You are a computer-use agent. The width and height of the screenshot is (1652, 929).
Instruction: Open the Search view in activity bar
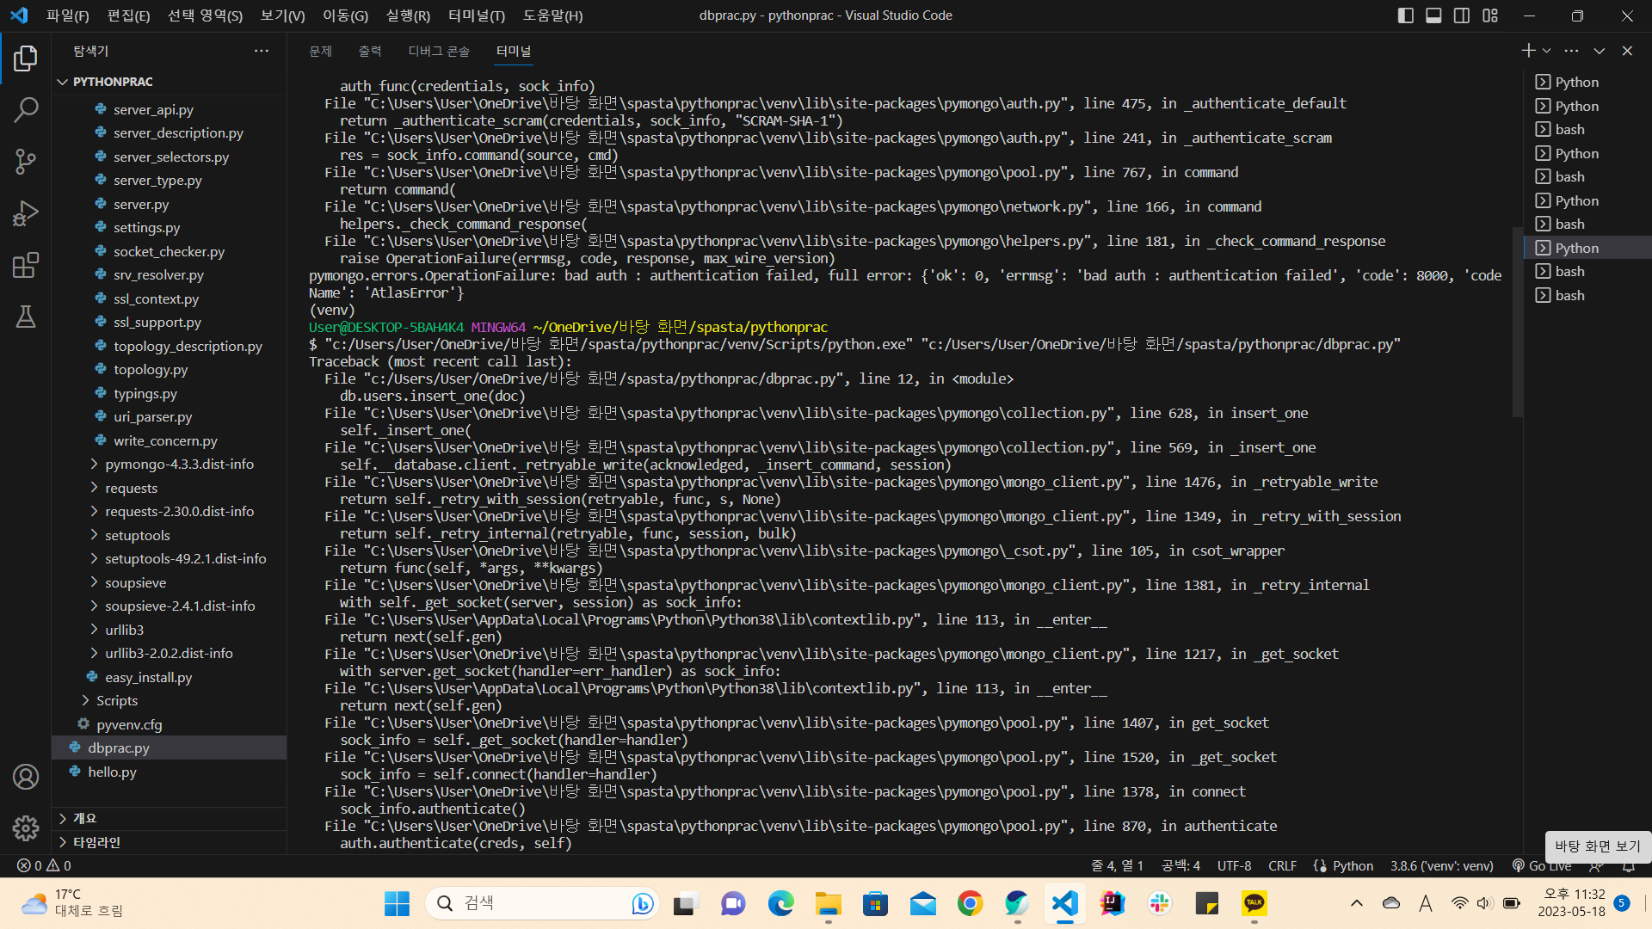tap(26, 110)
